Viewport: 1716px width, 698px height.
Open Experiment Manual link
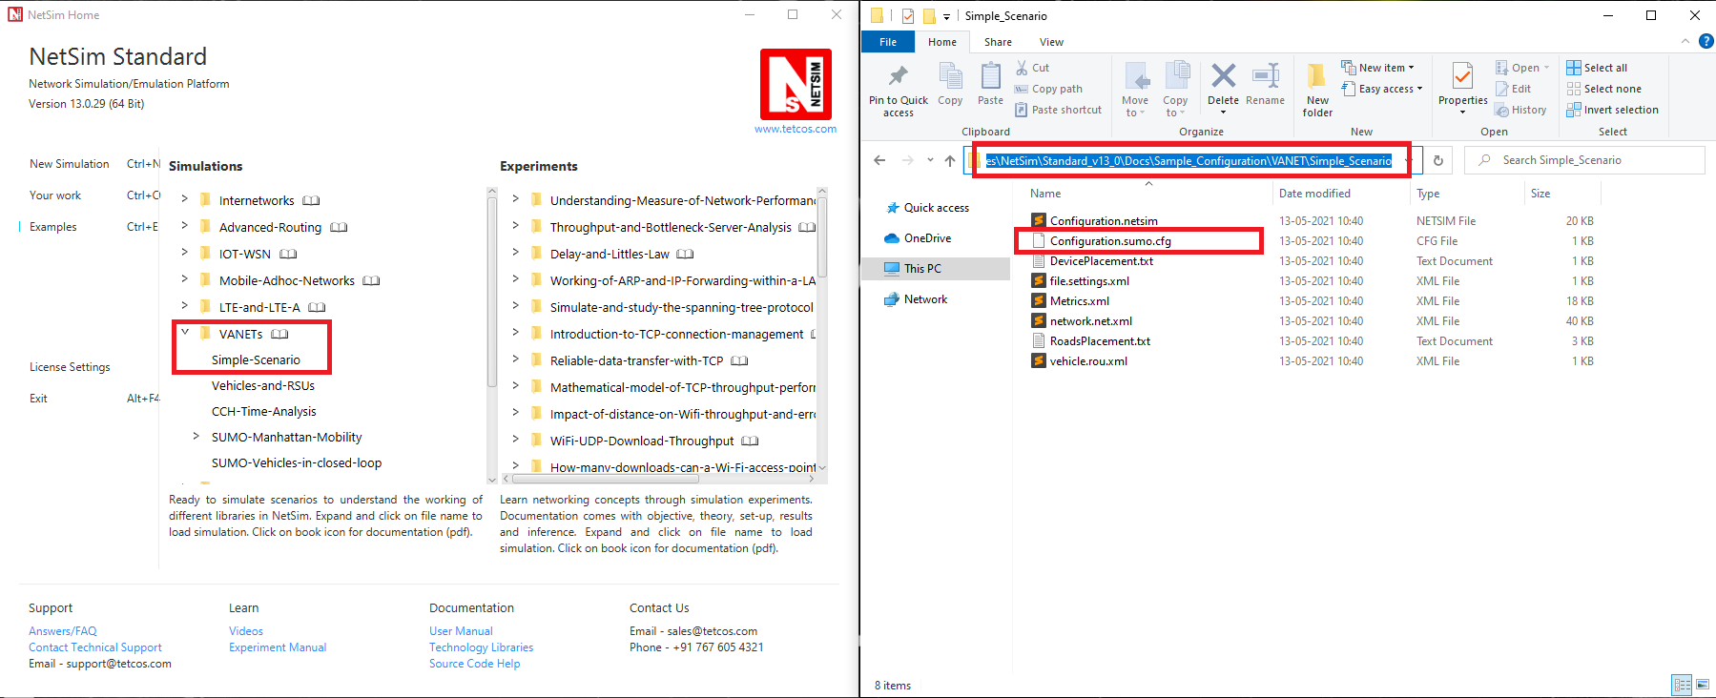click(x=278, y=647)
